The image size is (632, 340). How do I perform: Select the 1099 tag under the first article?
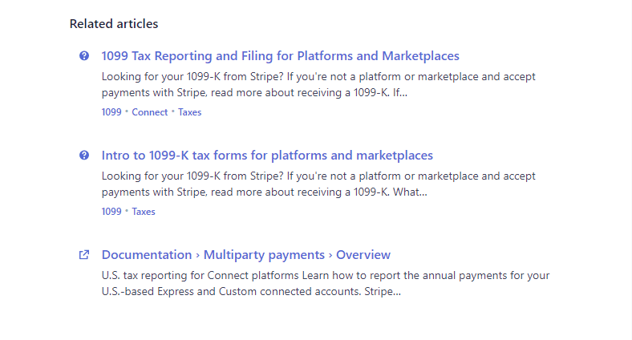tap(111, 112)
